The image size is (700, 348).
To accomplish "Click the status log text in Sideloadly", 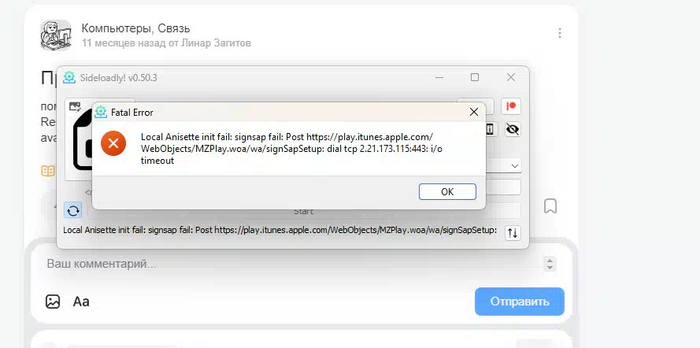I will click(x=280, y=230).
